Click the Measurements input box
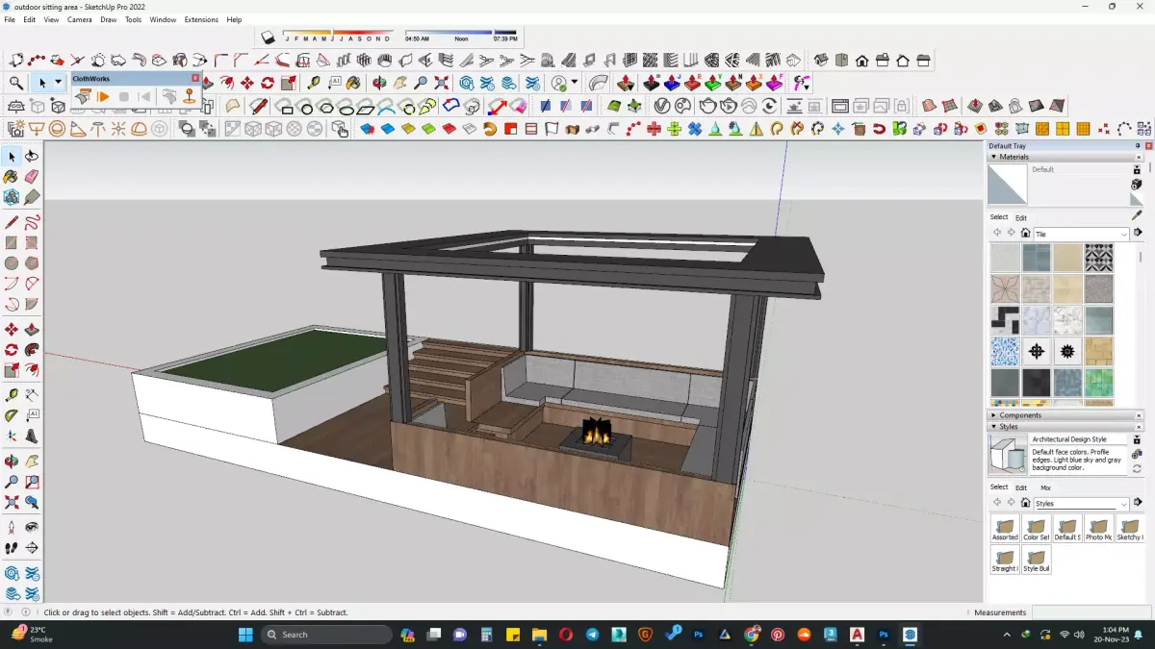 (1091, 612)
